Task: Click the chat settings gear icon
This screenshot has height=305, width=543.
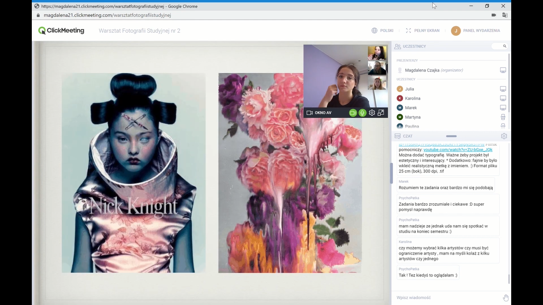Action: point(504,136)
